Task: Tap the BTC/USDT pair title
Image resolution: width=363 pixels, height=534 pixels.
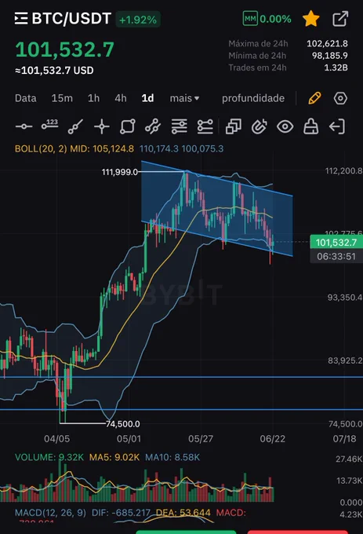Action: click(71, 18)
